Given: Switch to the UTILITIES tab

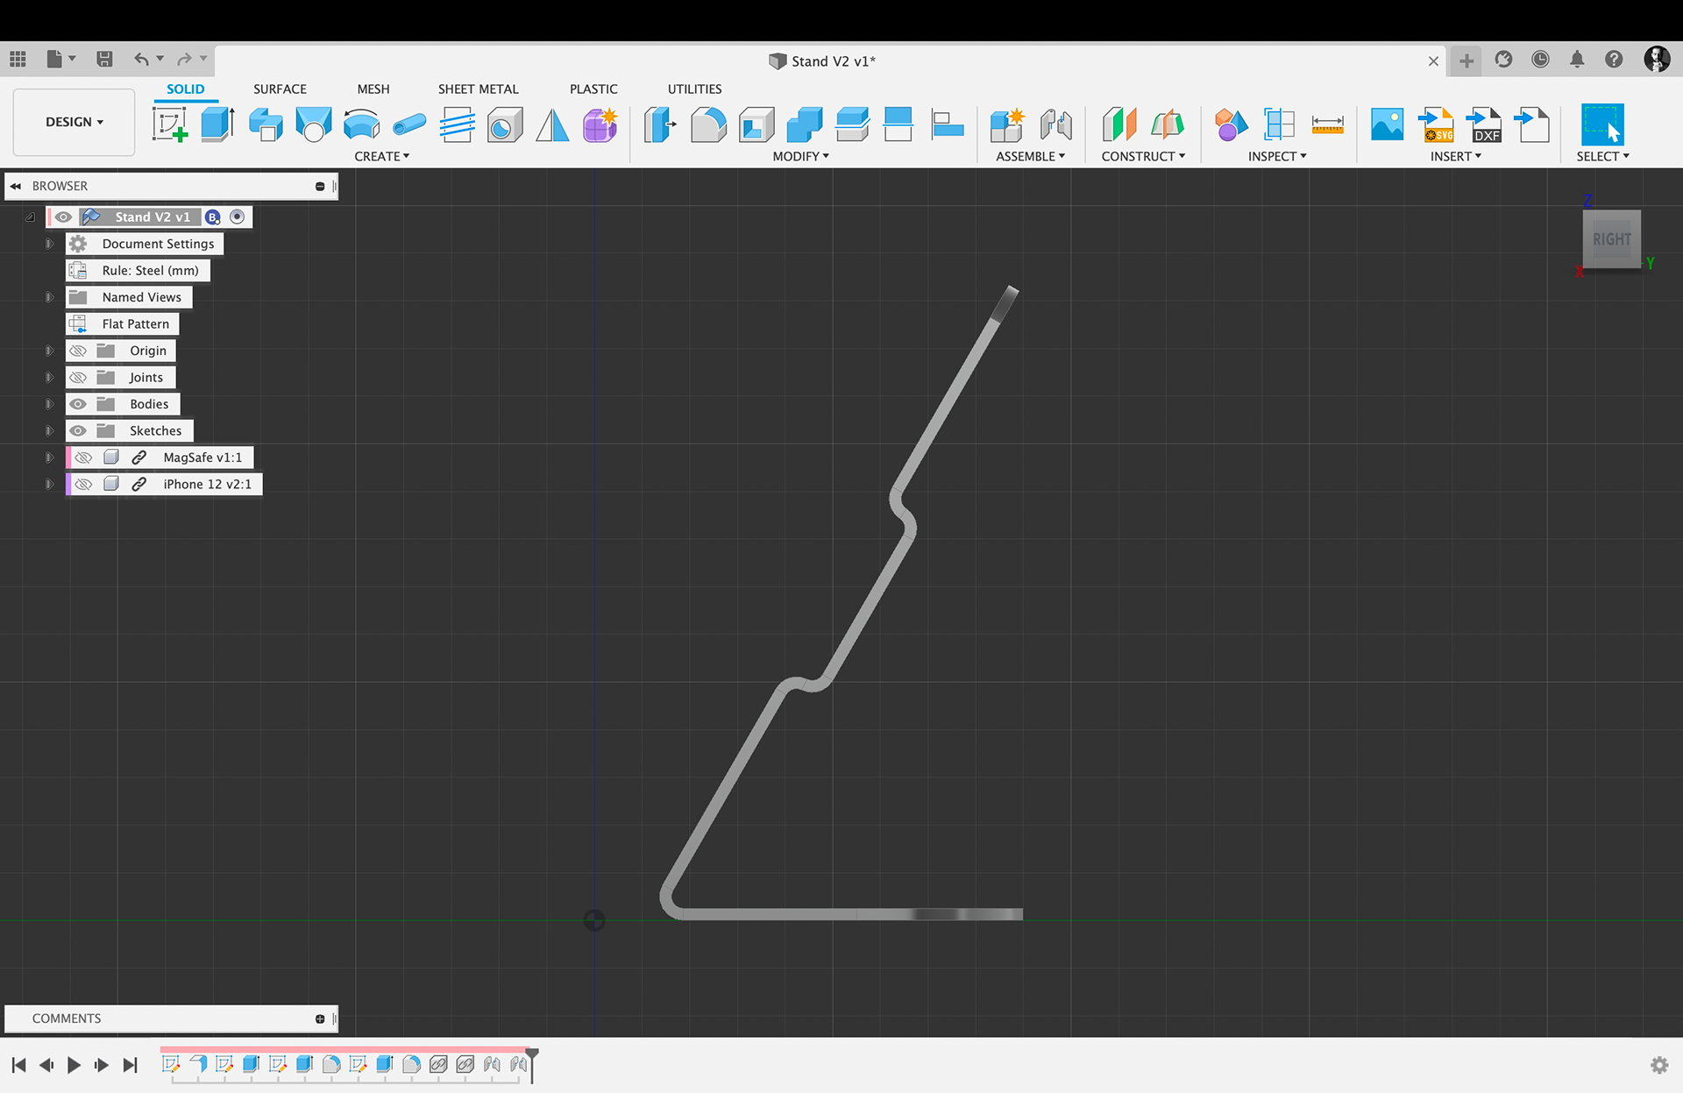Looking at the screenshot, I should [694, 89].
